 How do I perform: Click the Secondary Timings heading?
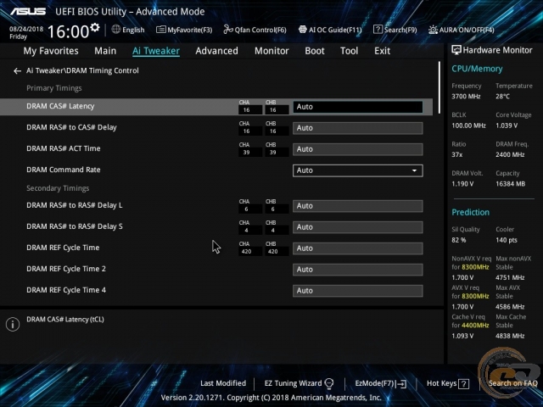tap(58, 188)
